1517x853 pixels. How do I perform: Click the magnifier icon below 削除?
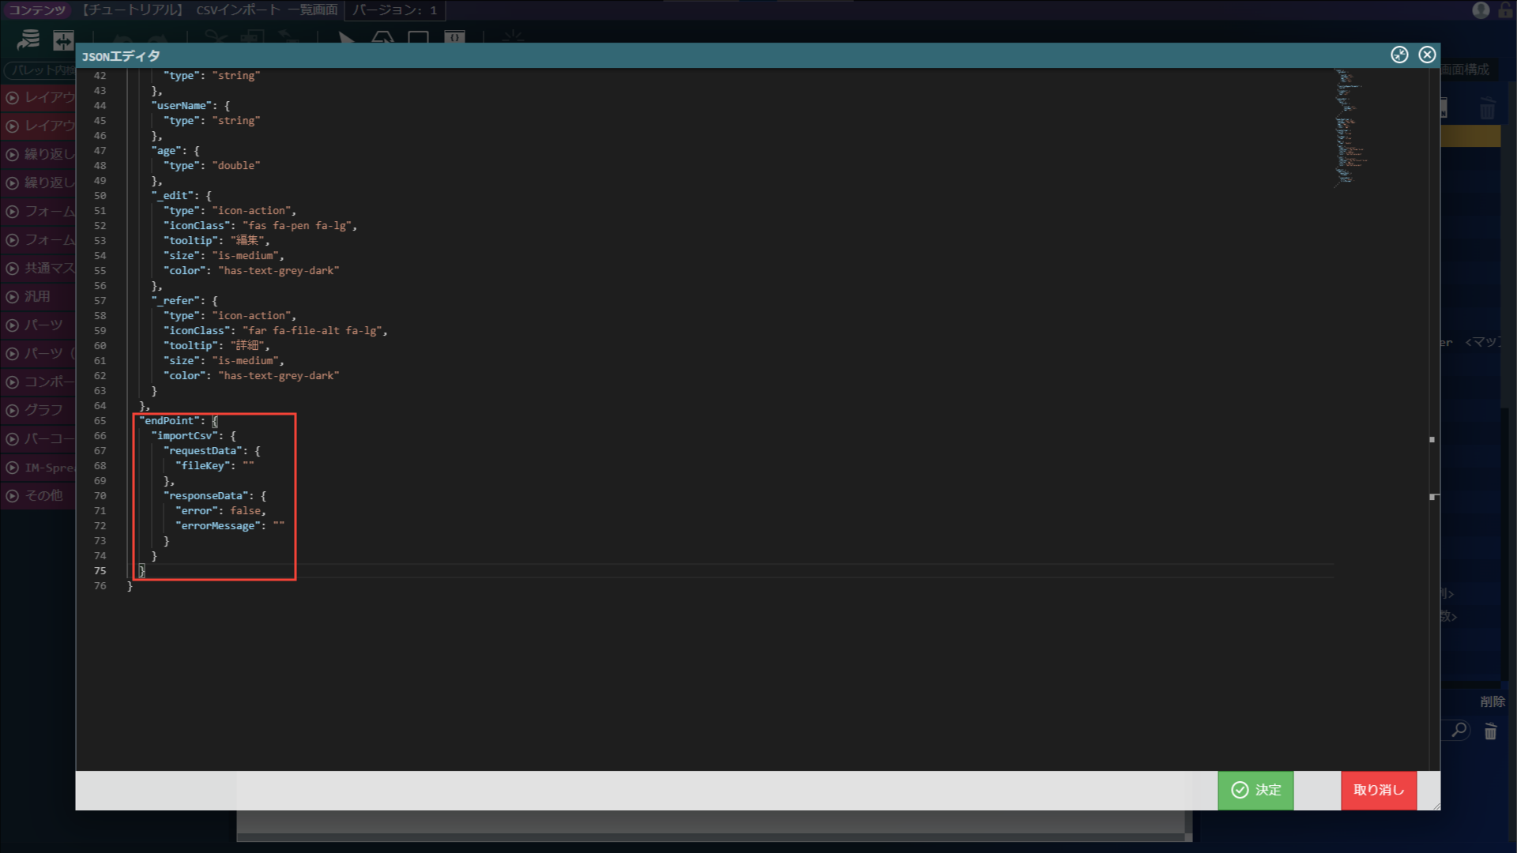(x=1459, y=731)
